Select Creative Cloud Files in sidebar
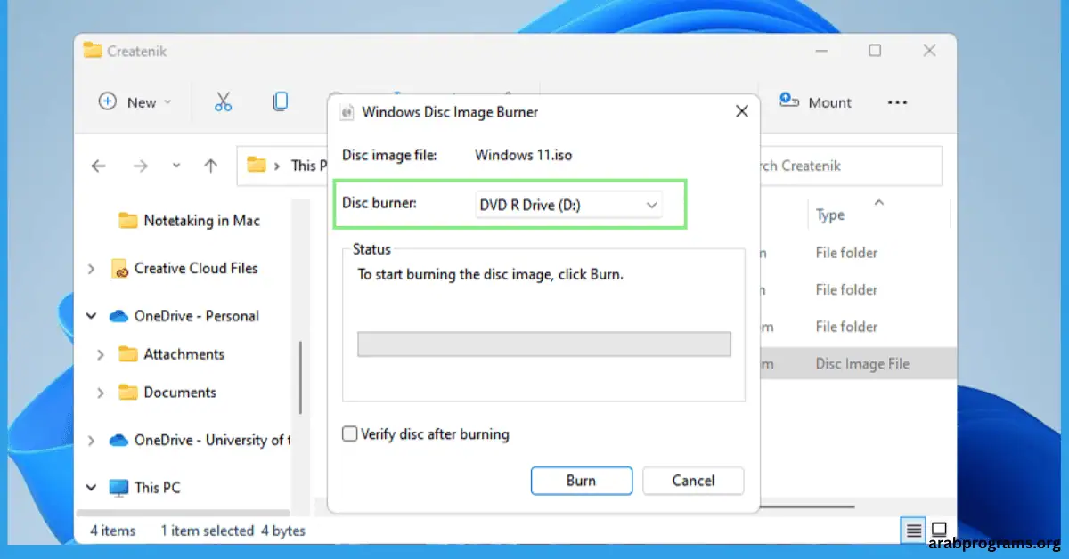 [184, 268]
